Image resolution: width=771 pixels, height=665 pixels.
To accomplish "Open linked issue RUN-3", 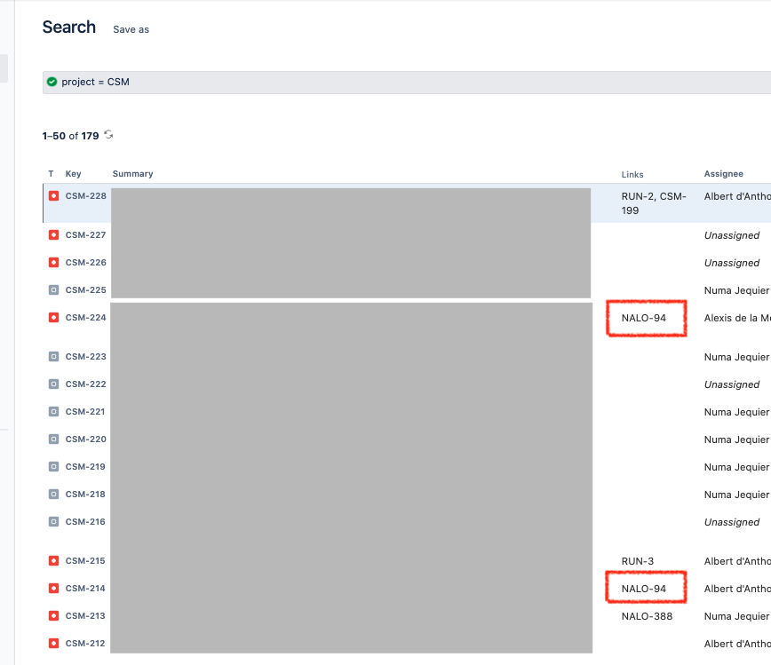I will [x=637, y=561].
